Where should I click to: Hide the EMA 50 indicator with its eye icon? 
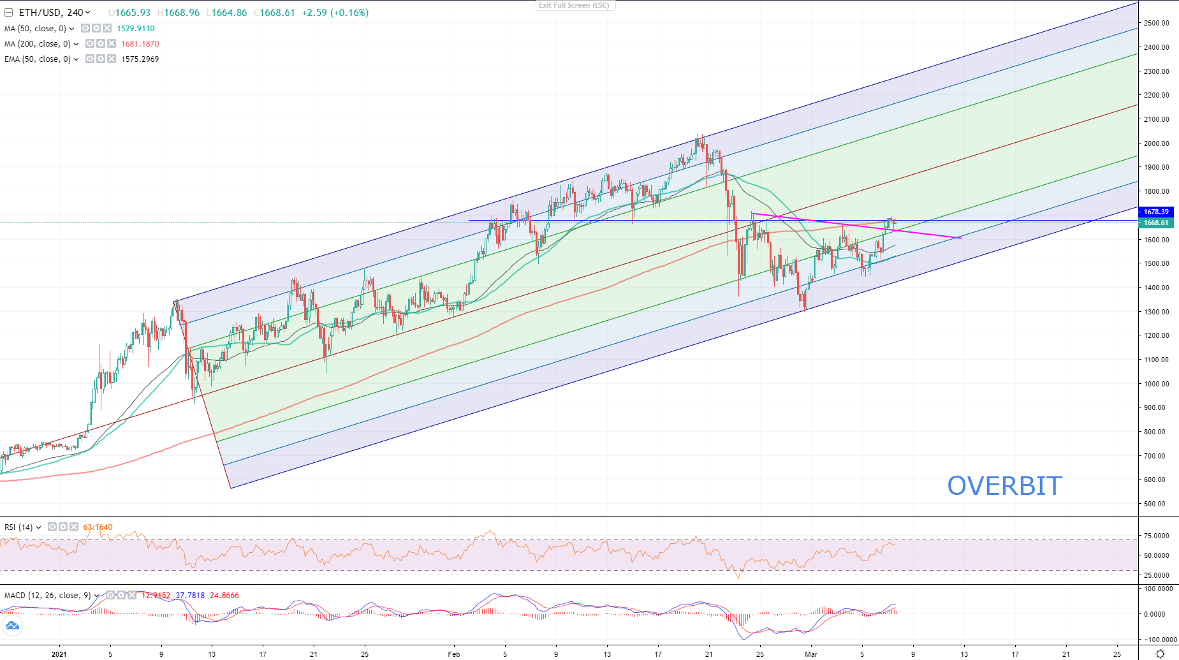pyautogui.click(x=90, y=59)
